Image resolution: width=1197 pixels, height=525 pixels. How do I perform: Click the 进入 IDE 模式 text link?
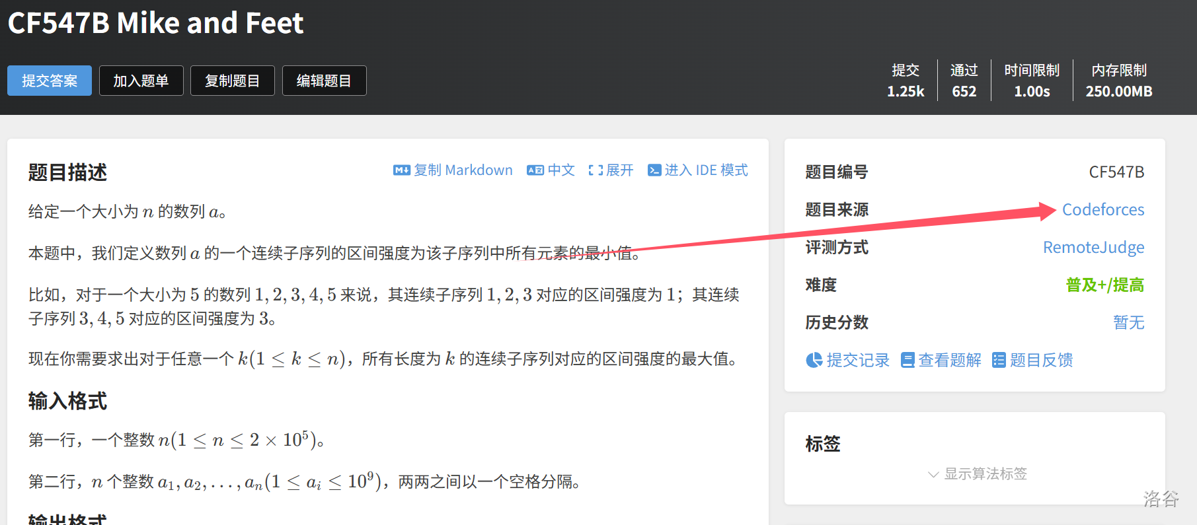click(706, 170)
